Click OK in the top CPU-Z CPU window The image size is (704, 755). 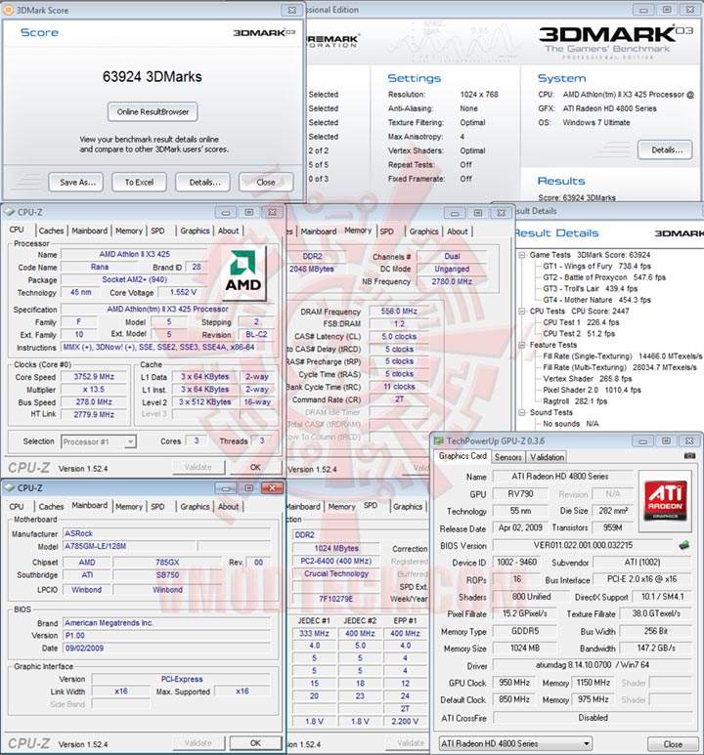point(255,467)
